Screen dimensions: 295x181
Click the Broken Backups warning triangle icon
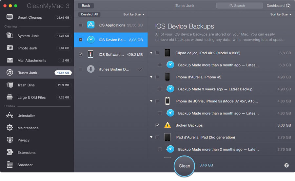click(167, 125)
